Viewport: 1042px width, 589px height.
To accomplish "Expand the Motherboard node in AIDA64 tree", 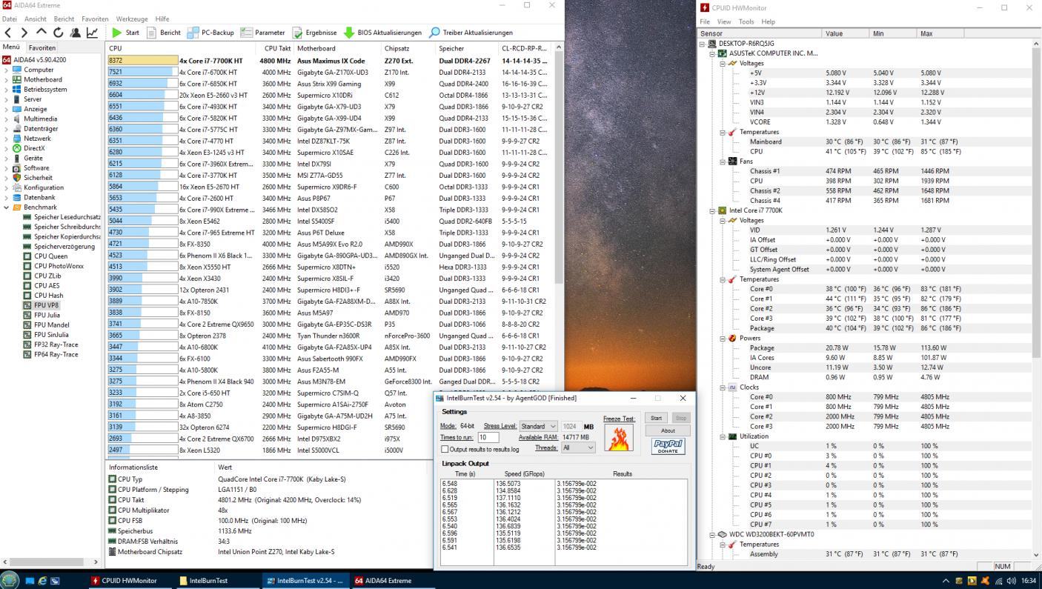I will pyautogui.click(x=7, y=79).
